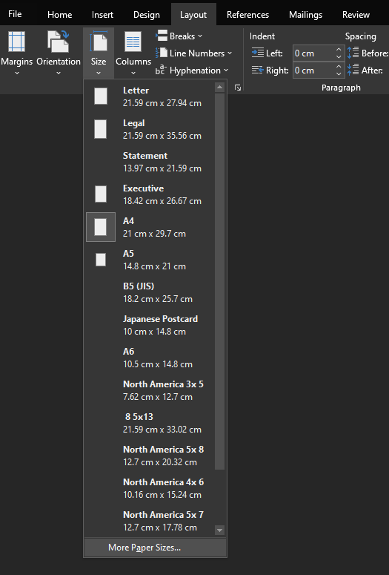The image size is (389, 575).
Task: Click the Spacing After icon
Action: click(x=353, y=70)
